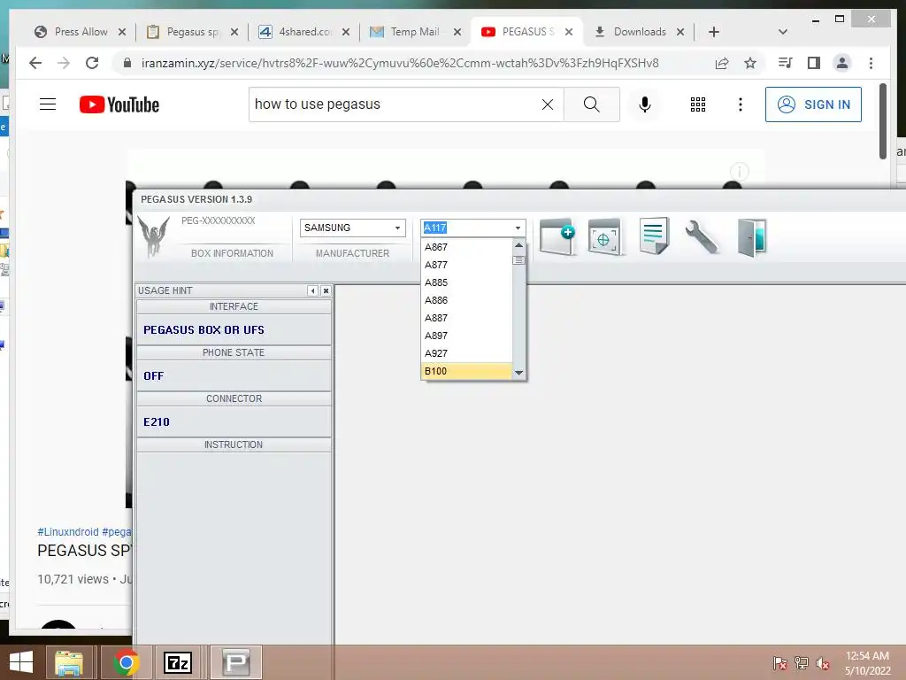This screenshot has width=906, height=680.
Task: Open the #Linuxndroid hashtag link
Action: point(68,532)
